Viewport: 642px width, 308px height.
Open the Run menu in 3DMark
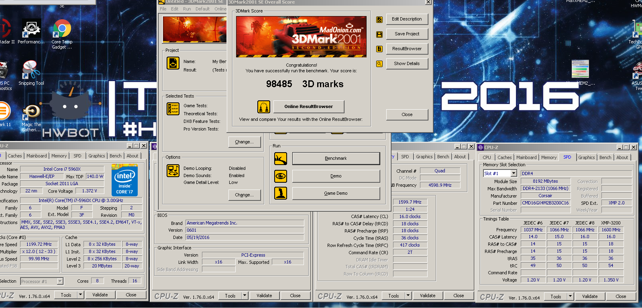[x=187, y=9]
